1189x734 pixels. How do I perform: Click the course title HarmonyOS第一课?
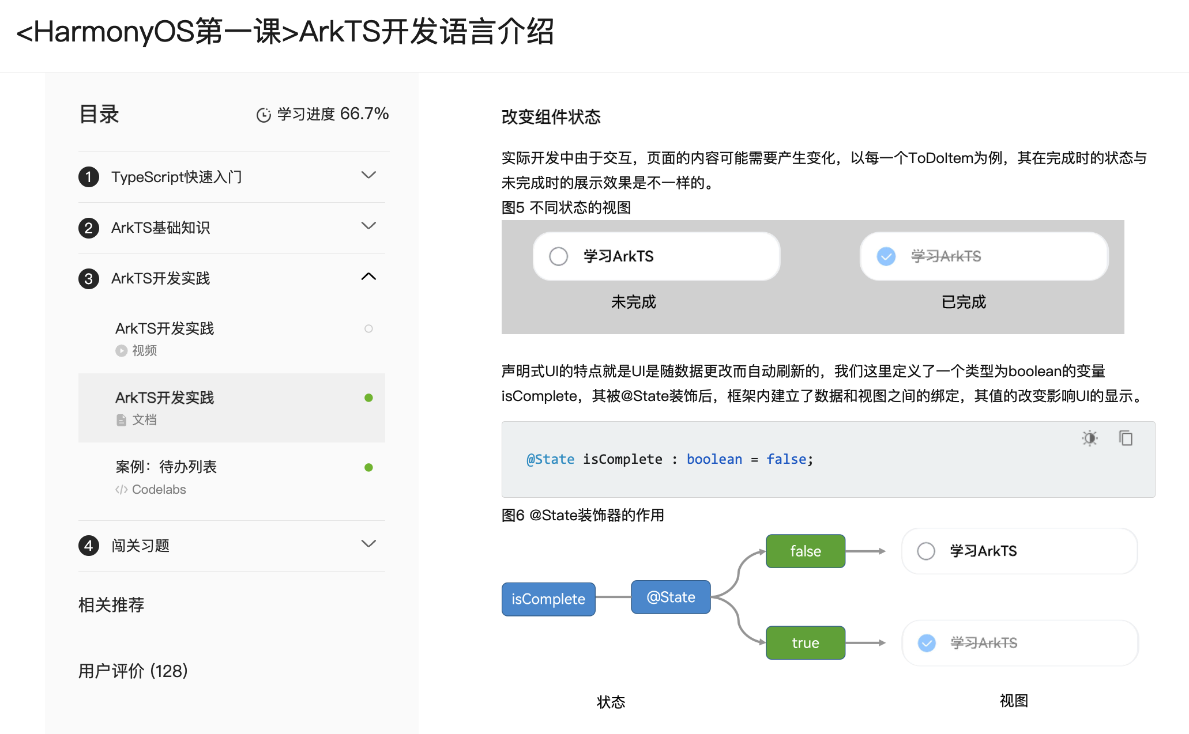click(x=285, y=32)
